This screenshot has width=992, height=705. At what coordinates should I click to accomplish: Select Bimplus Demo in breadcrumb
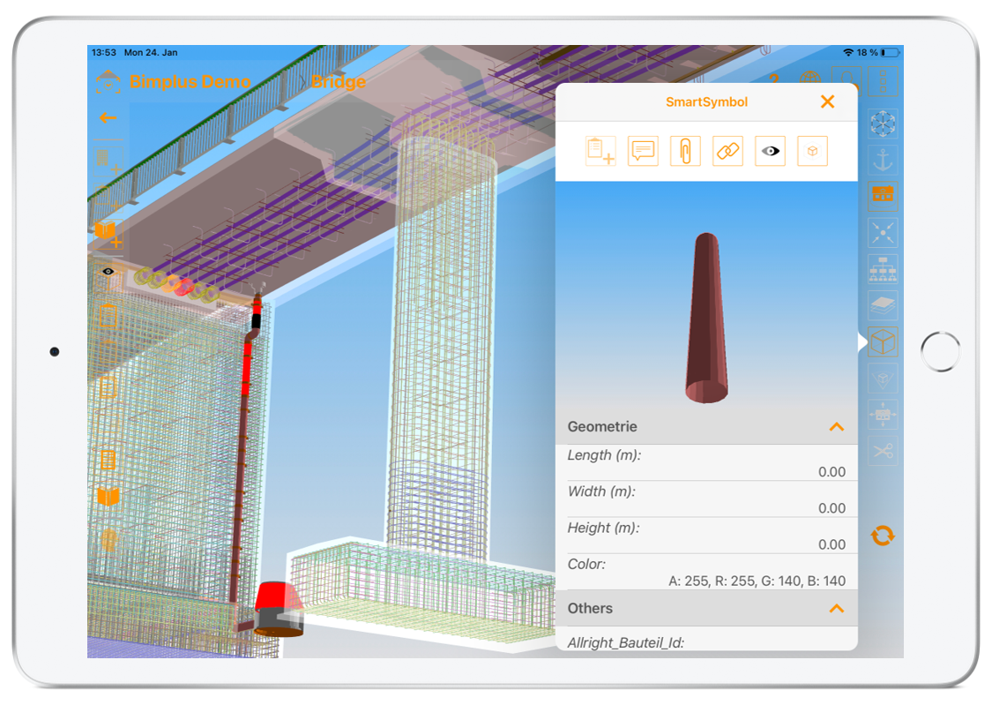[x=190, y=82]
